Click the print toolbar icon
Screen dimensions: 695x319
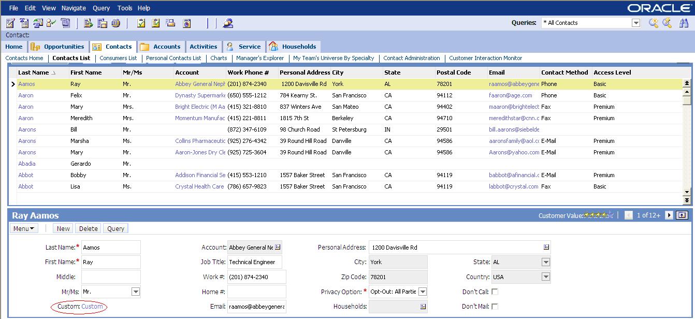pos(171,23)
